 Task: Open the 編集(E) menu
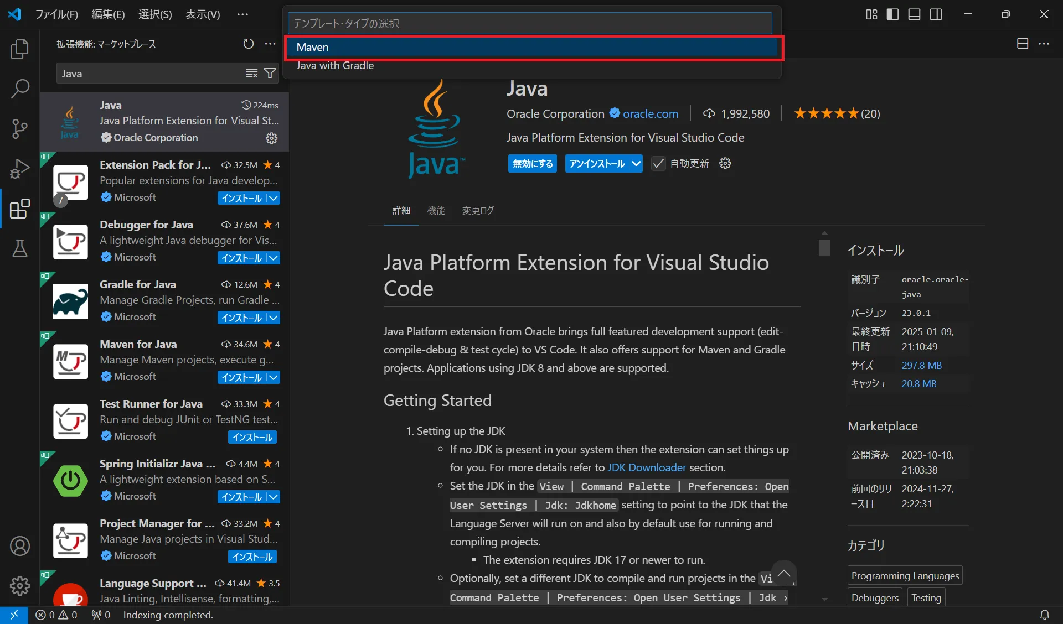(108, 14)
